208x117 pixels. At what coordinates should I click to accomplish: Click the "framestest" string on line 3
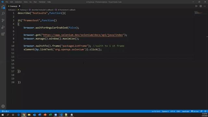coord(31,20)
